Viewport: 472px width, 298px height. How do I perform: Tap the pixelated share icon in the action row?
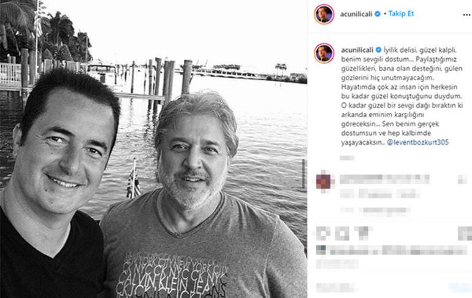tap(362, 233)
